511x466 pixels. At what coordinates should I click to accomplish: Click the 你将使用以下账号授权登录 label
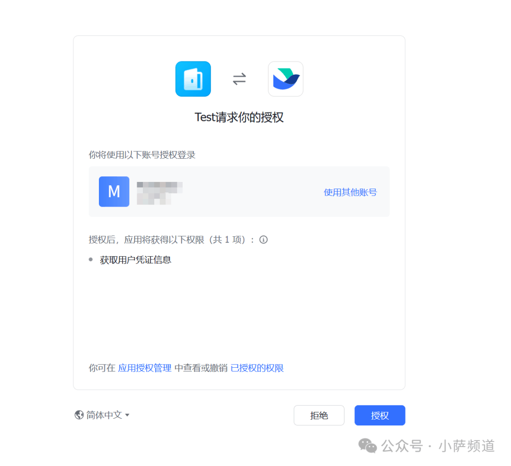click(x=142, y=155)
